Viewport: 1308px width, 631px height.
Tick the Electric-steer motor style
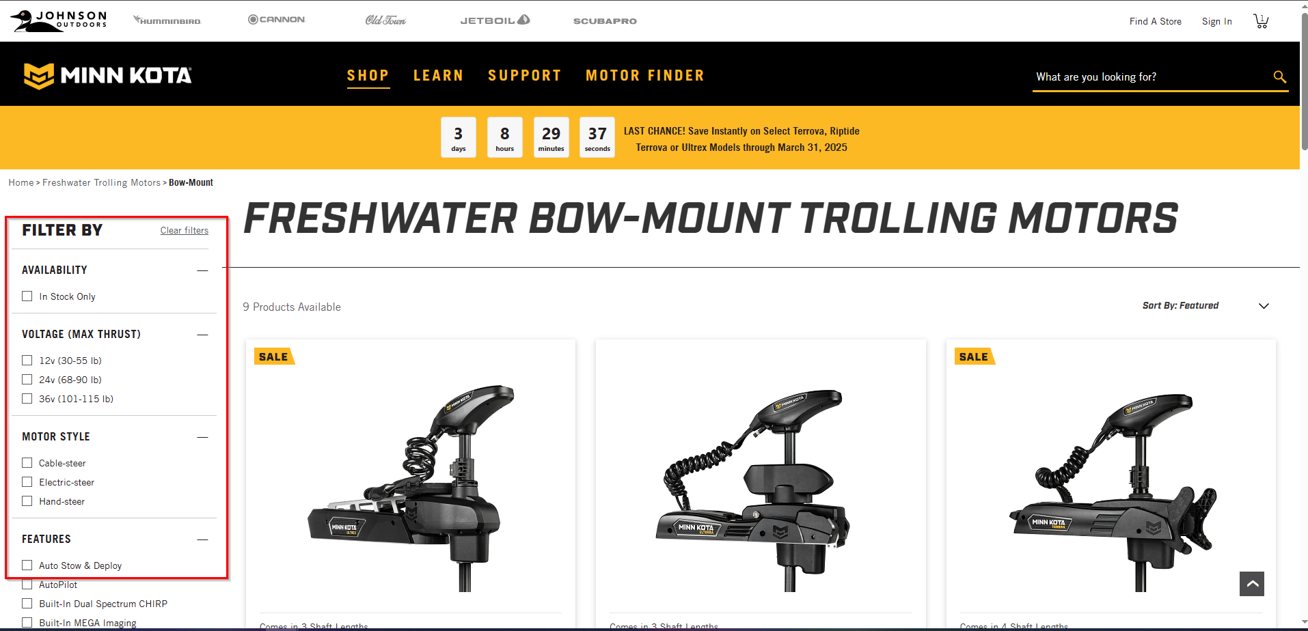(27, 482)
